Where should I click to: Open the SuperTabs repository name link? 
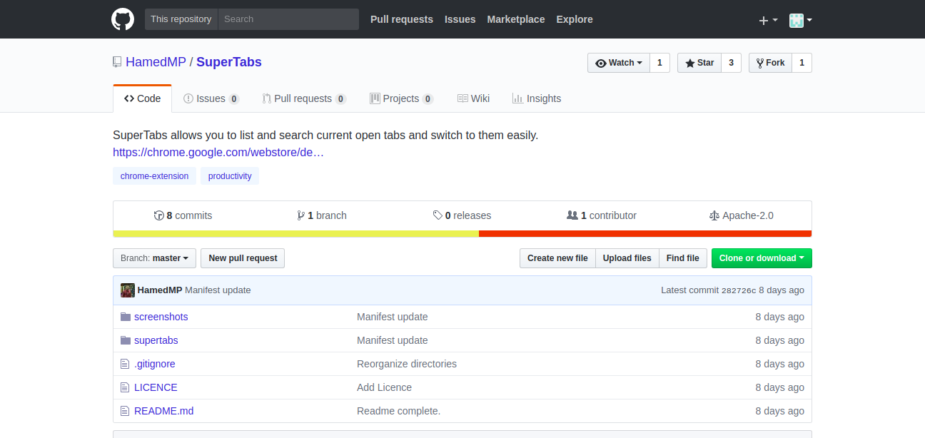pyautogui.click(x=229, y=62)
